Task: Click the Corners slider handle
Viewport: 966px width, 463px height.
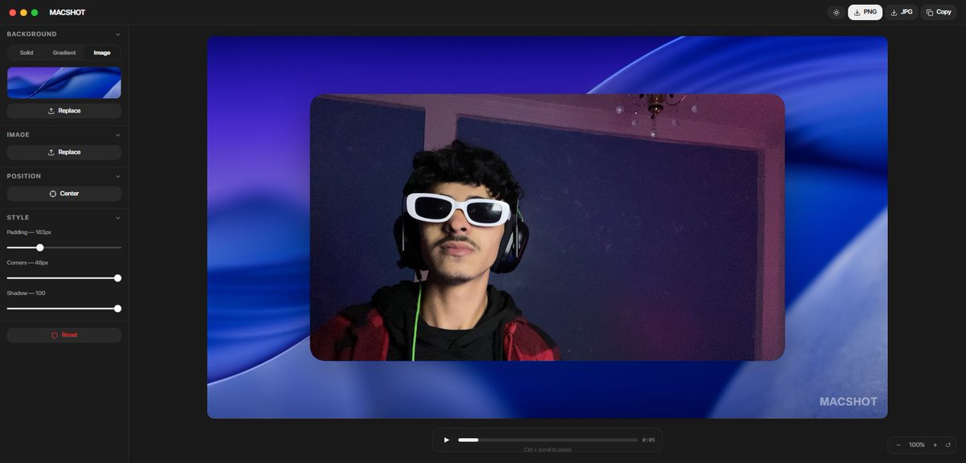Action: 118,278
